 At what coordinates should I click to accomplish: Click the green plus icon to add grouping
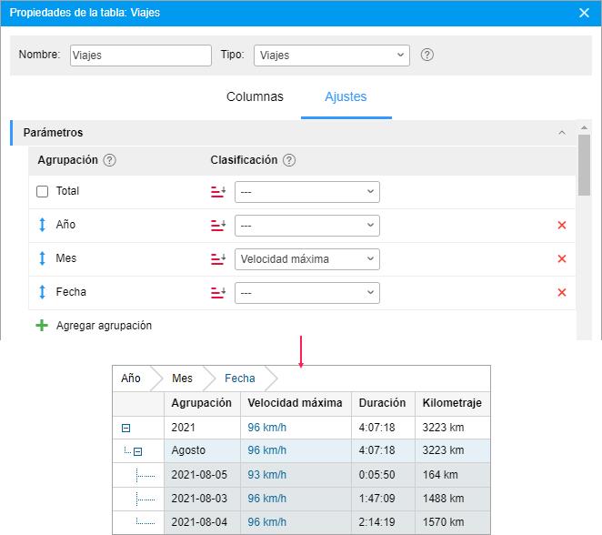(x=42, y=326)
